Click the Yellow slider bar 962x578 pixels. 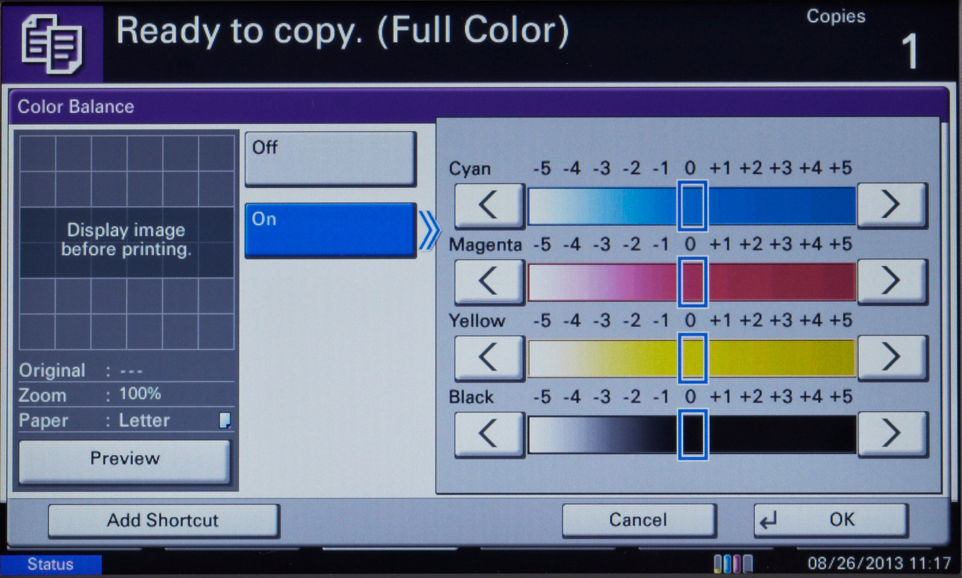pyautogui.click(x=692, y=358)
